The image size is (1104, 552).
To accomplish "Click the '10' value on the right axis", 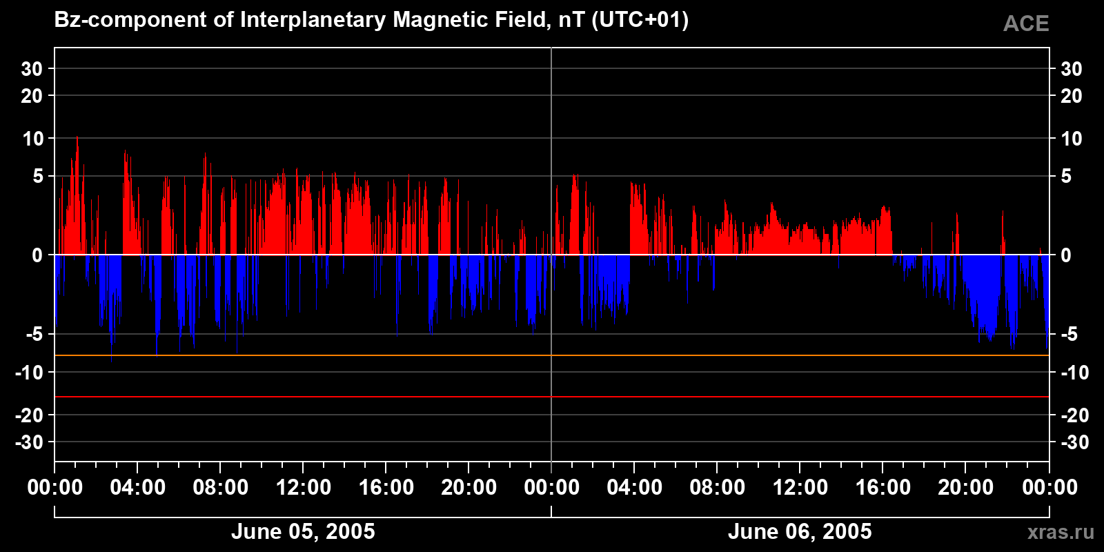I will [1072, 139].
